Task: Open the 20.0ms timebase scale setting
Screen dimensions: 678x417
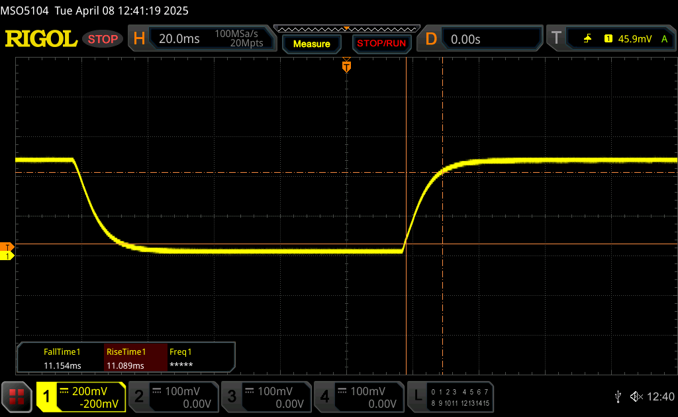Action: (179, 39)
